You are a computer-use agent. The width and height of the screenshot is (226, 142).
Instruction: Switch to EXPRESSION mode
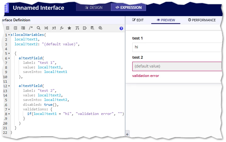tap(128, 8)
